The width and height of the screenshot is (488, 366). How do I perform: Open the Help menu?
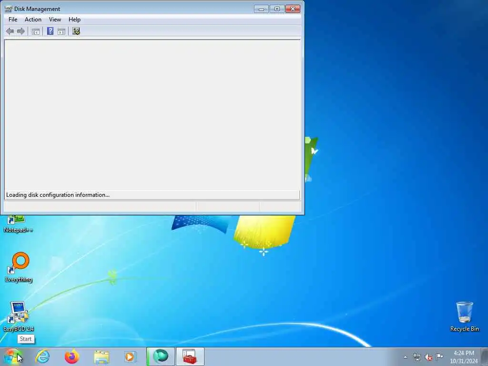click(74, 20)
